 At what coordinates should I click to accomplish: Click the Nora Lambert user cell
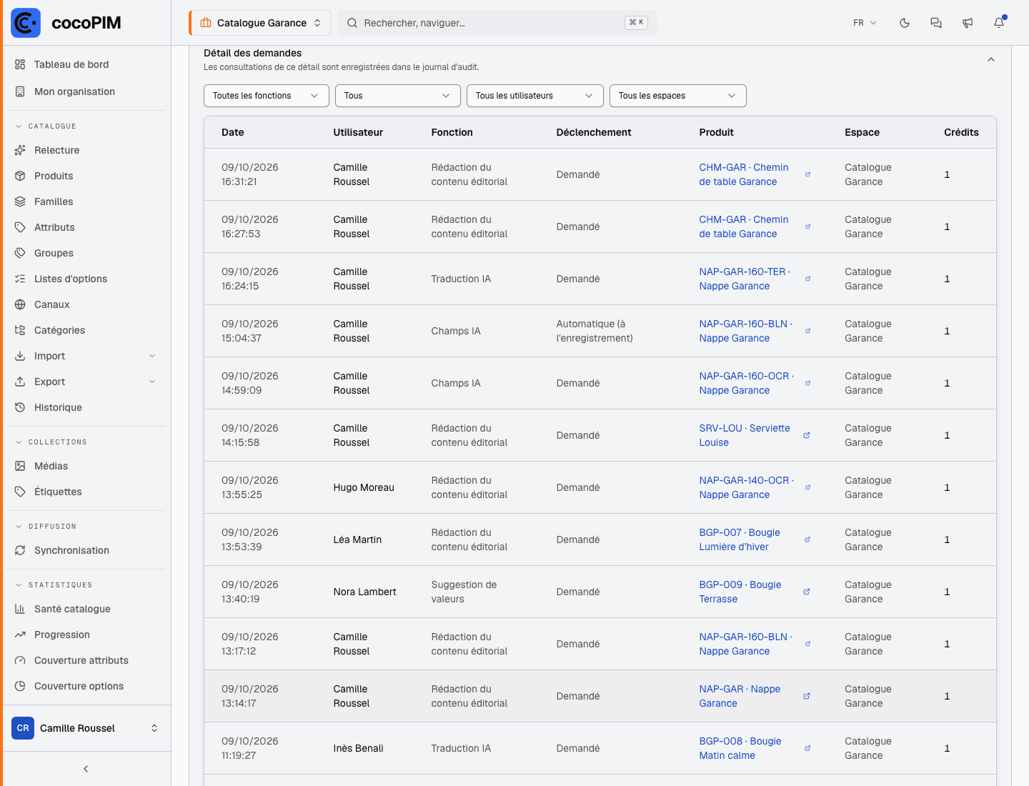point(364,592)
